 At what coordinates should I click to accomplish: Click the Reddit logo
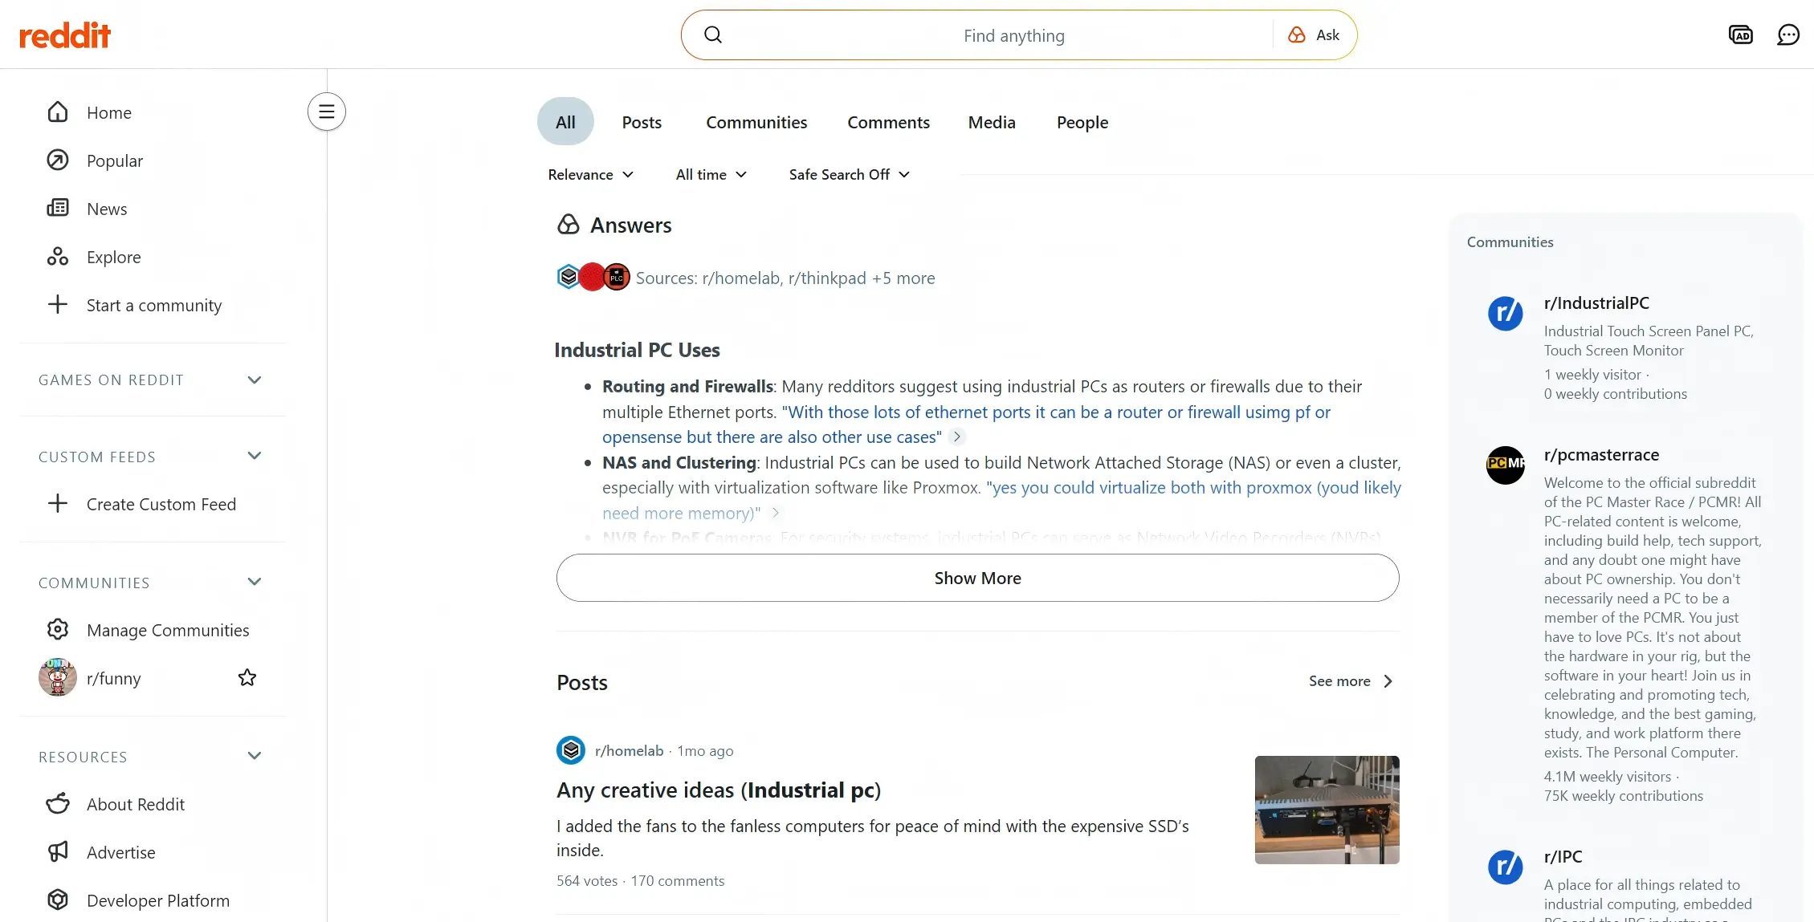[x=65, y=35]
